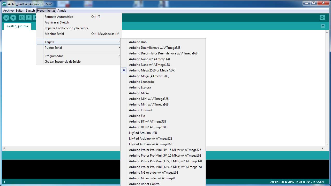
Task: Select Arduino Diecimila or Duemilanove w/ ATmega168
Action: pyautogui.click(x=163, y=53)
